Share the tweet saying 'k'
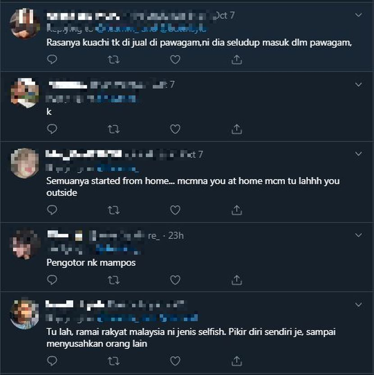The height and width of the screenshot is (375, 374). pyautogui.click(x=237, y=129)
